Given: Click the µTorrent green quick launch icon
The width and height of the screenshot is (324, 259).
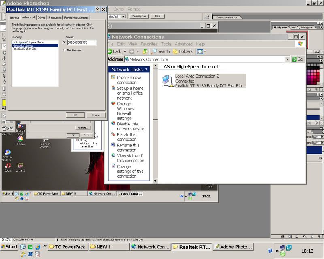Looking at the screenshot, I should click(30, 247).
